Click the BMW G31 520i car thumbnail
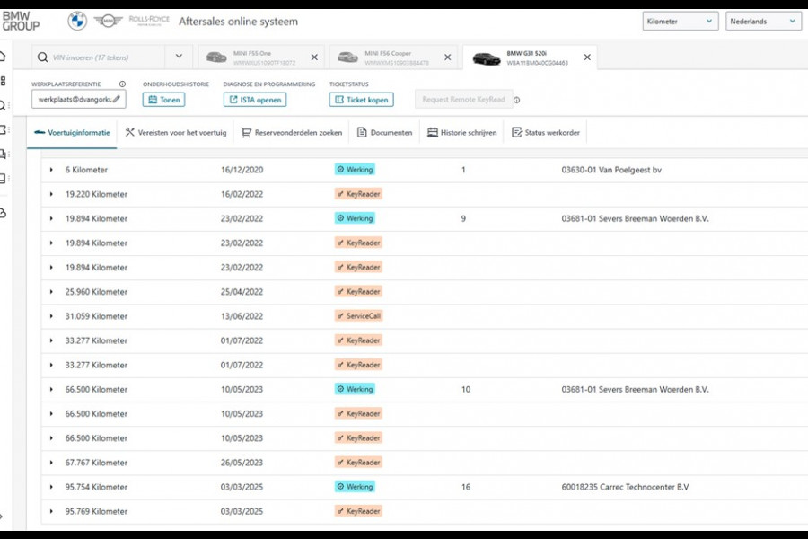Viewport: 808px width, 539px height. (486, 58)
